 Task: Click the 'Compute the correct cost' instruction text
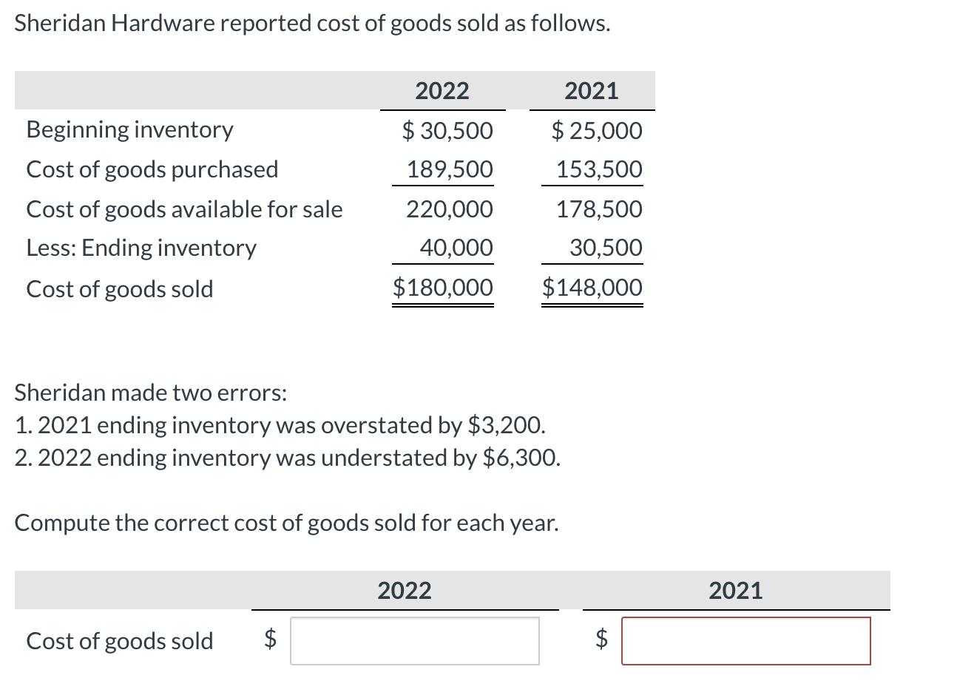pos(286,523)
